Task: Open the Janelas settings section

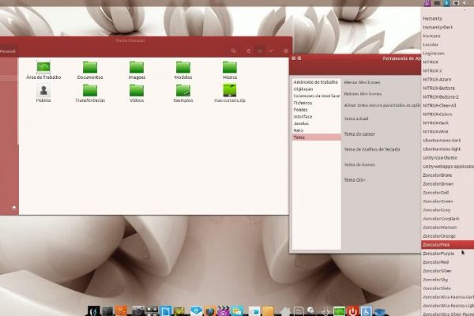Action: [x=302, y=123]
